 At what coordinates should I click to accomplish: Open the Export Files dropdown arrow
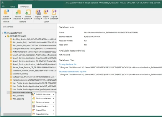click(48, 19)
